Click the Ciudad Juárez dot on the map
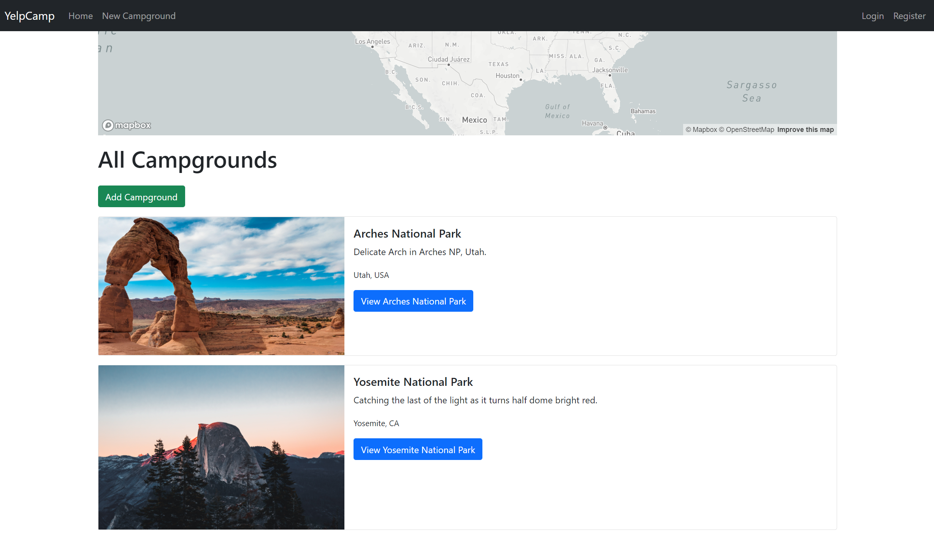Screen dimensions: 934x536 coord(449,65)
